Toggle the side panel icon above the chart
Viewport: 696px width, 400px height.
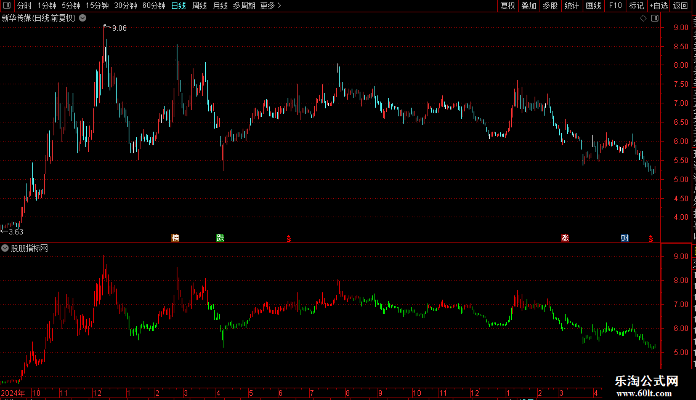(655, 18)
